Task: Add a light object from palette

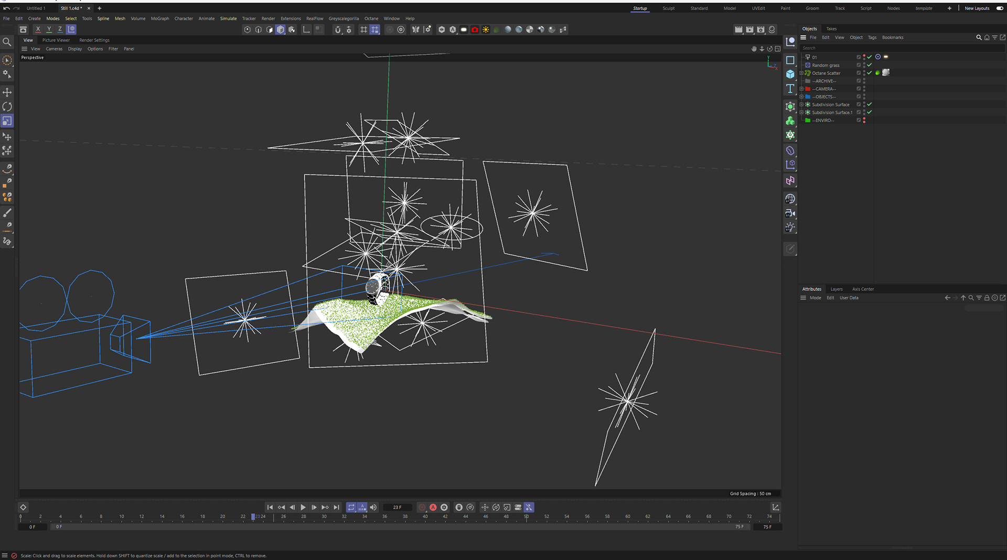Action: point(790,228)
